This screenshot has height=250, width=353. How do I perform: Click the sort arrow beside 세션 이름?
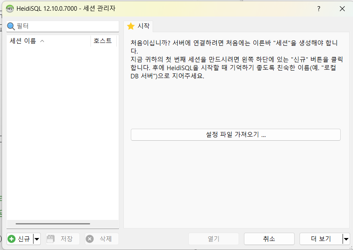tap(42, 41)
